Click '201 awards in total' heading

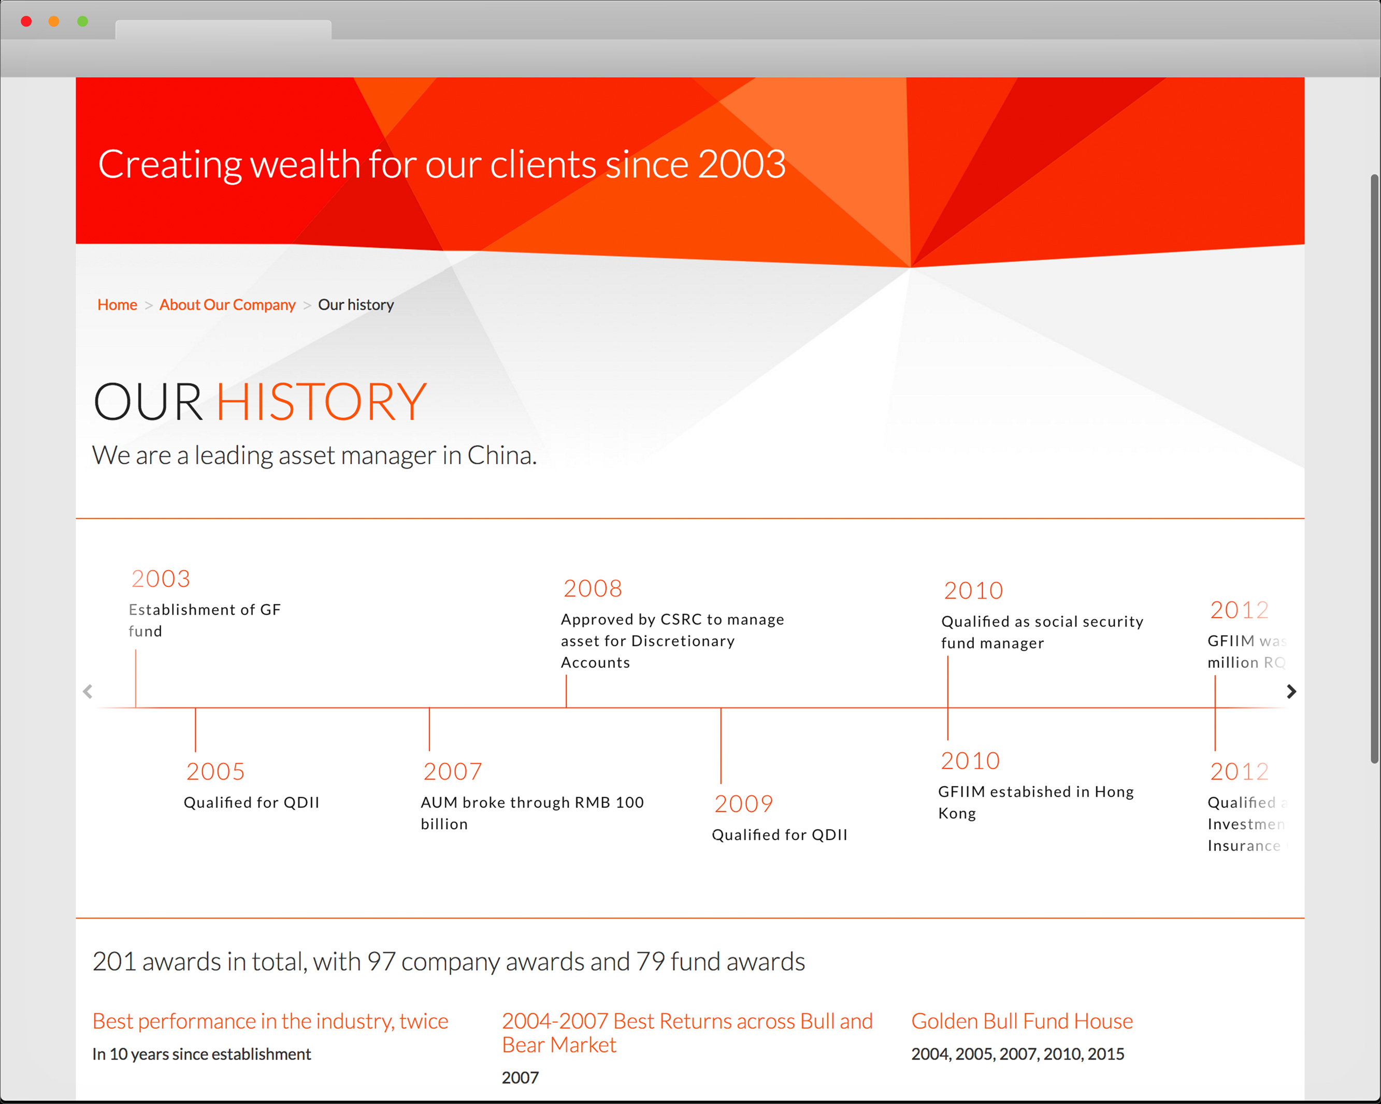[449, 961]
